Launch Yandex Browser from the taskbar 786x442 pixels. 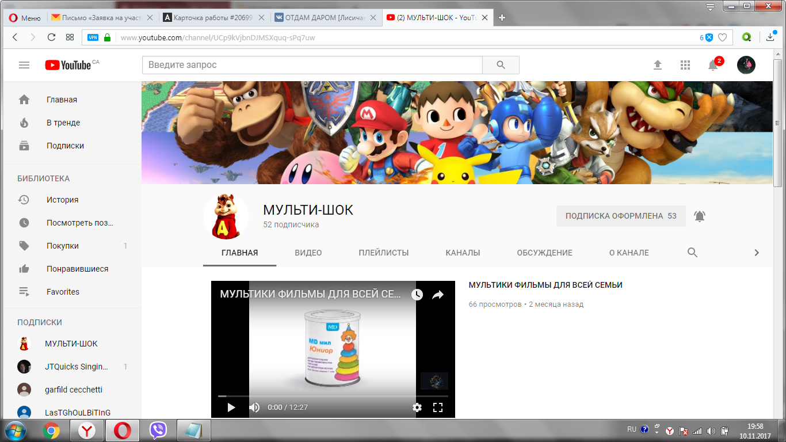click(87, 430)
